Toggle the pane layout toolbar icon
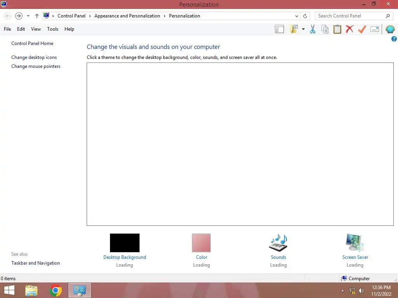 279,29
